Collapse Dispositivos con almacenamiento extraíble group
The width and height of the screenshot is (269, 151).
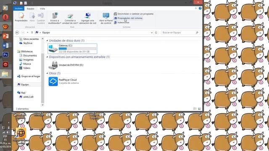pos(47,57)
